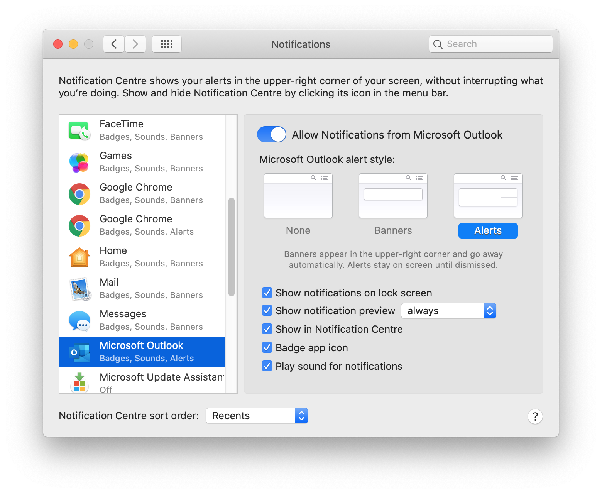Click the Home app icon
The image size is (602, 494).
point(79,257)
